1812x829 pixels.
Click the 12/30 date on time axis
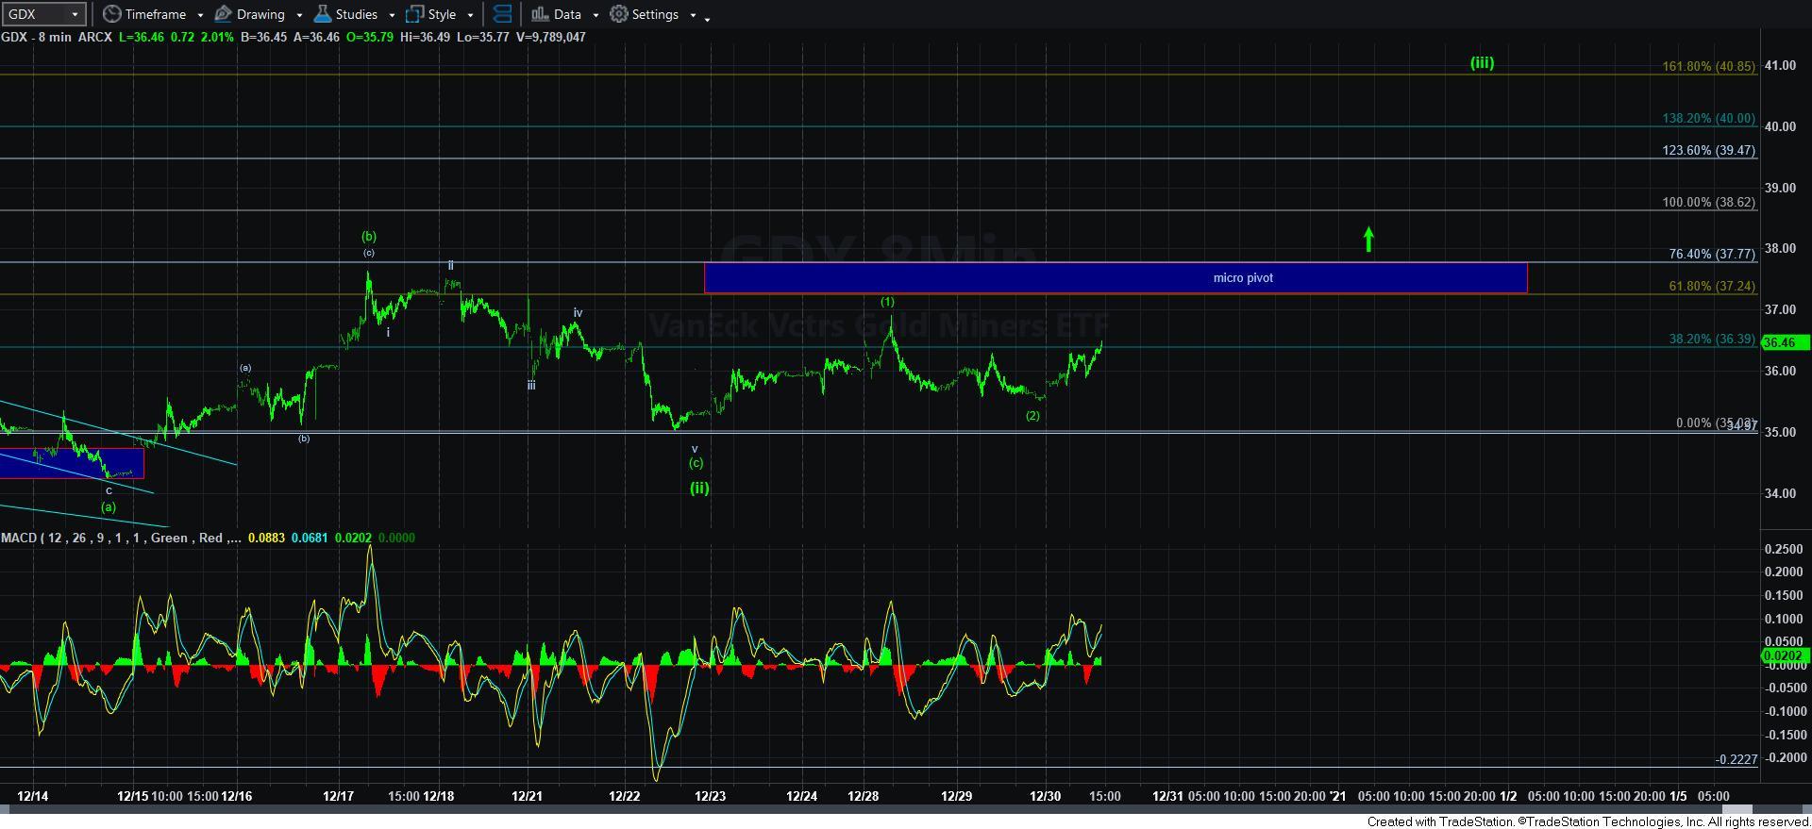pyautogui.click(x=1045, y=796)
